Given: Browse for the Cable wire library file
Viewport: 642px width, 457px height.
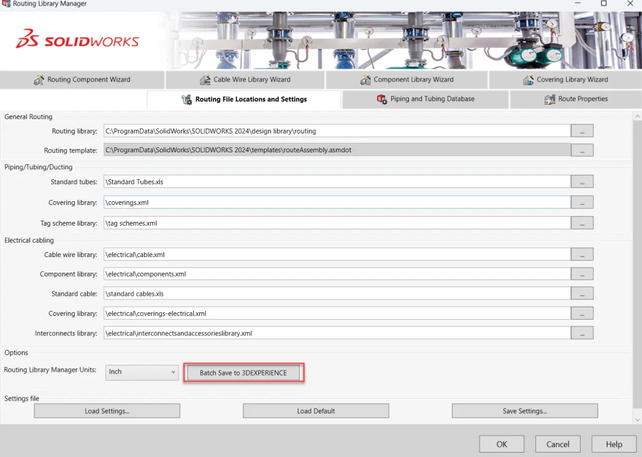Looking at the screenshot, I should (582, 255).
